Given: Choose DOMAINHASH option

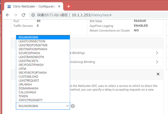Looking at the screenshot, I should (43, 88).
